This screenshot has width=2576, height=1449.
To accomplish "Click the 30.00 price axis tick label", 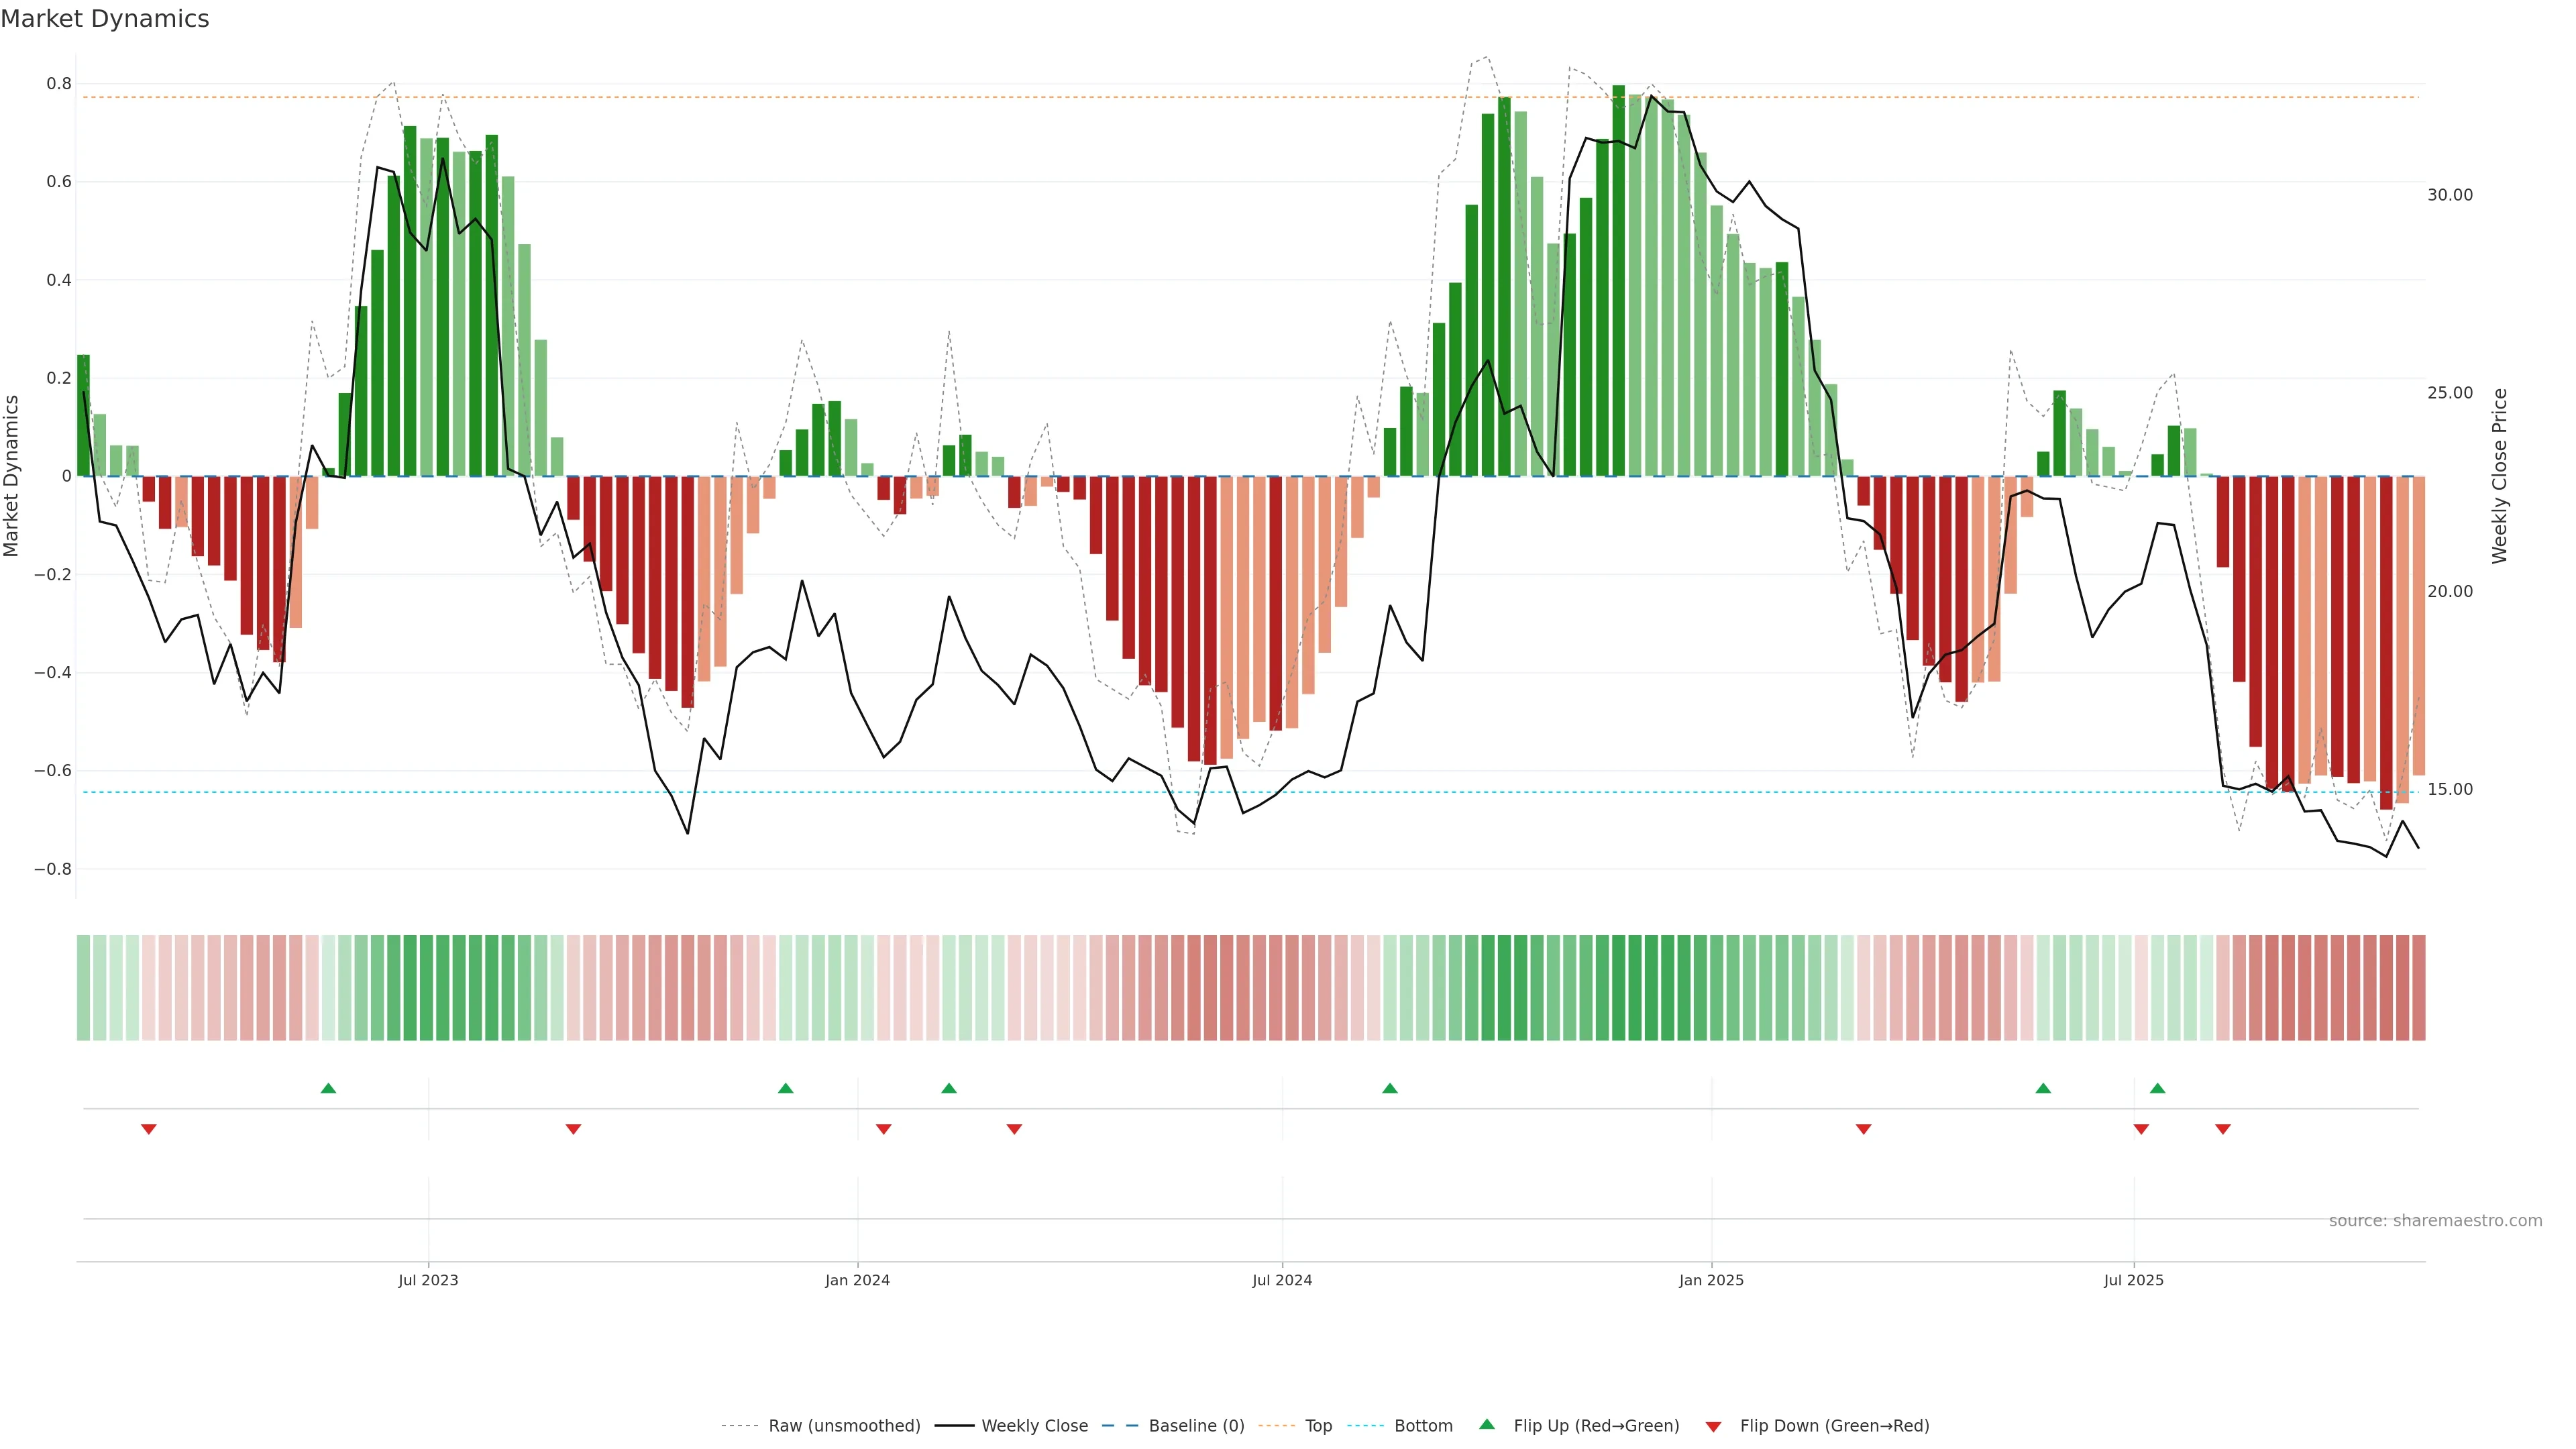I will (x=2449, y=195).
